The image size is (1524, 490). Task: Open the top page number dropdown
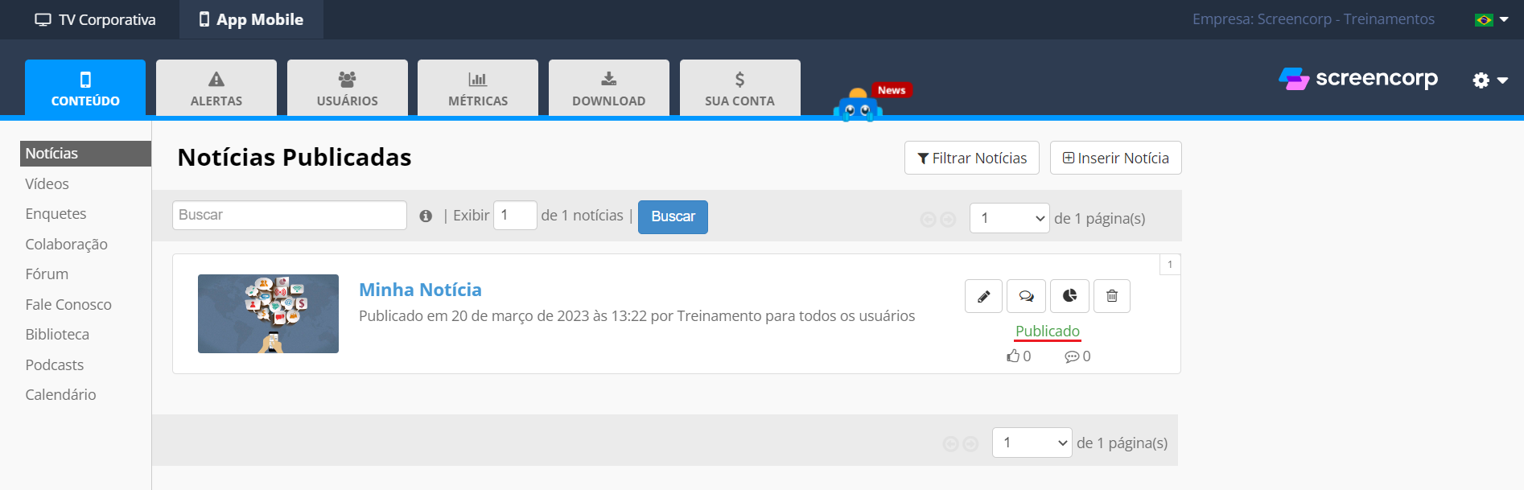(x=1009, y=218)
